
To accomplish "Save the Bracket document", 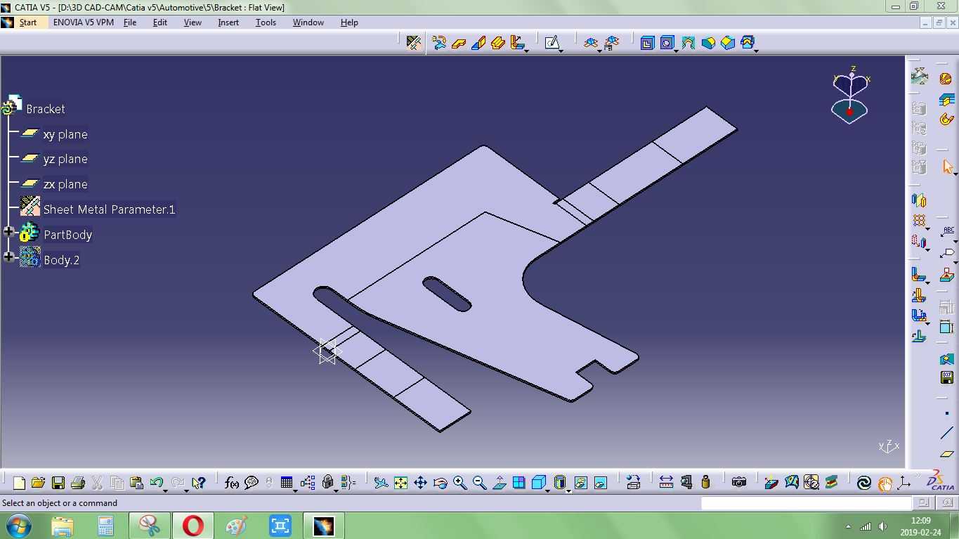I will click(x=58, y=483).
